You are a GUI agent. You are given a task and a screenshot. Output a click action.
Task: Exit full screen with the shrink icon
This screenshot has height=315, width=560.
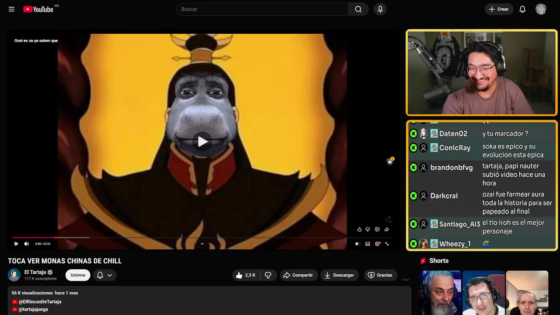(x=387, y=244)
